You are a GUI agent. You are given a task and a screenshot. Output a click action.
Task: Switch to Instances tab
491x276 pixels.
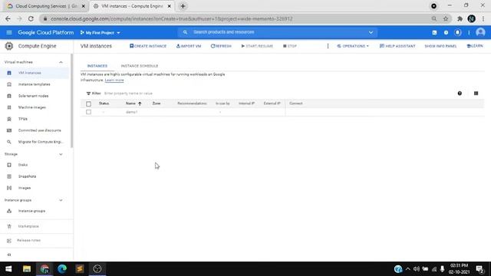tap(97, 66)
